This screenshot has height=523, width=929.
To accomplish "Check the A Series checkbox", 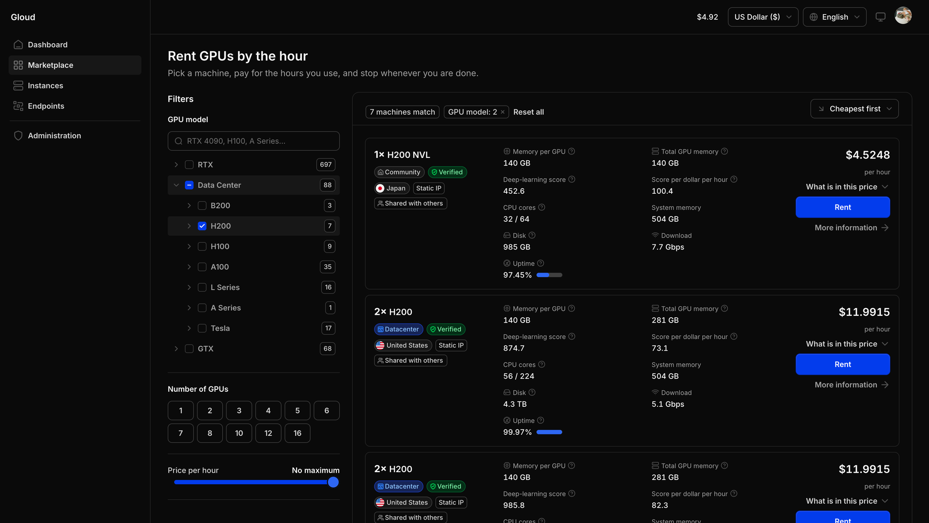I will [x=202, y=308].
